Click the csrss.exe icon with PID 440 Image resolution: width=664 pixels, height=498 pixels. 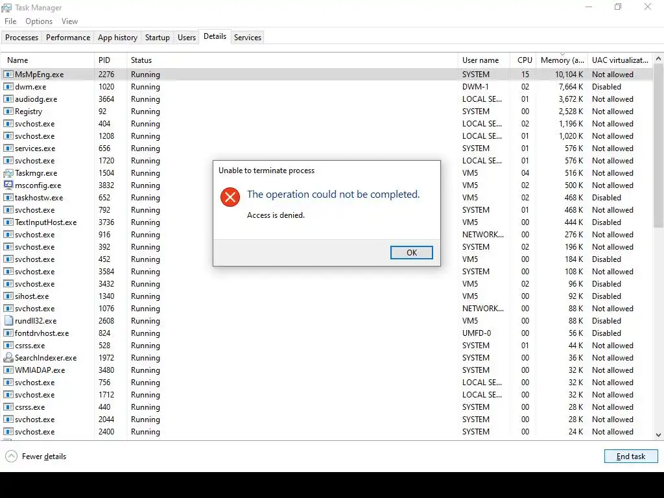[x=8, y=407]
